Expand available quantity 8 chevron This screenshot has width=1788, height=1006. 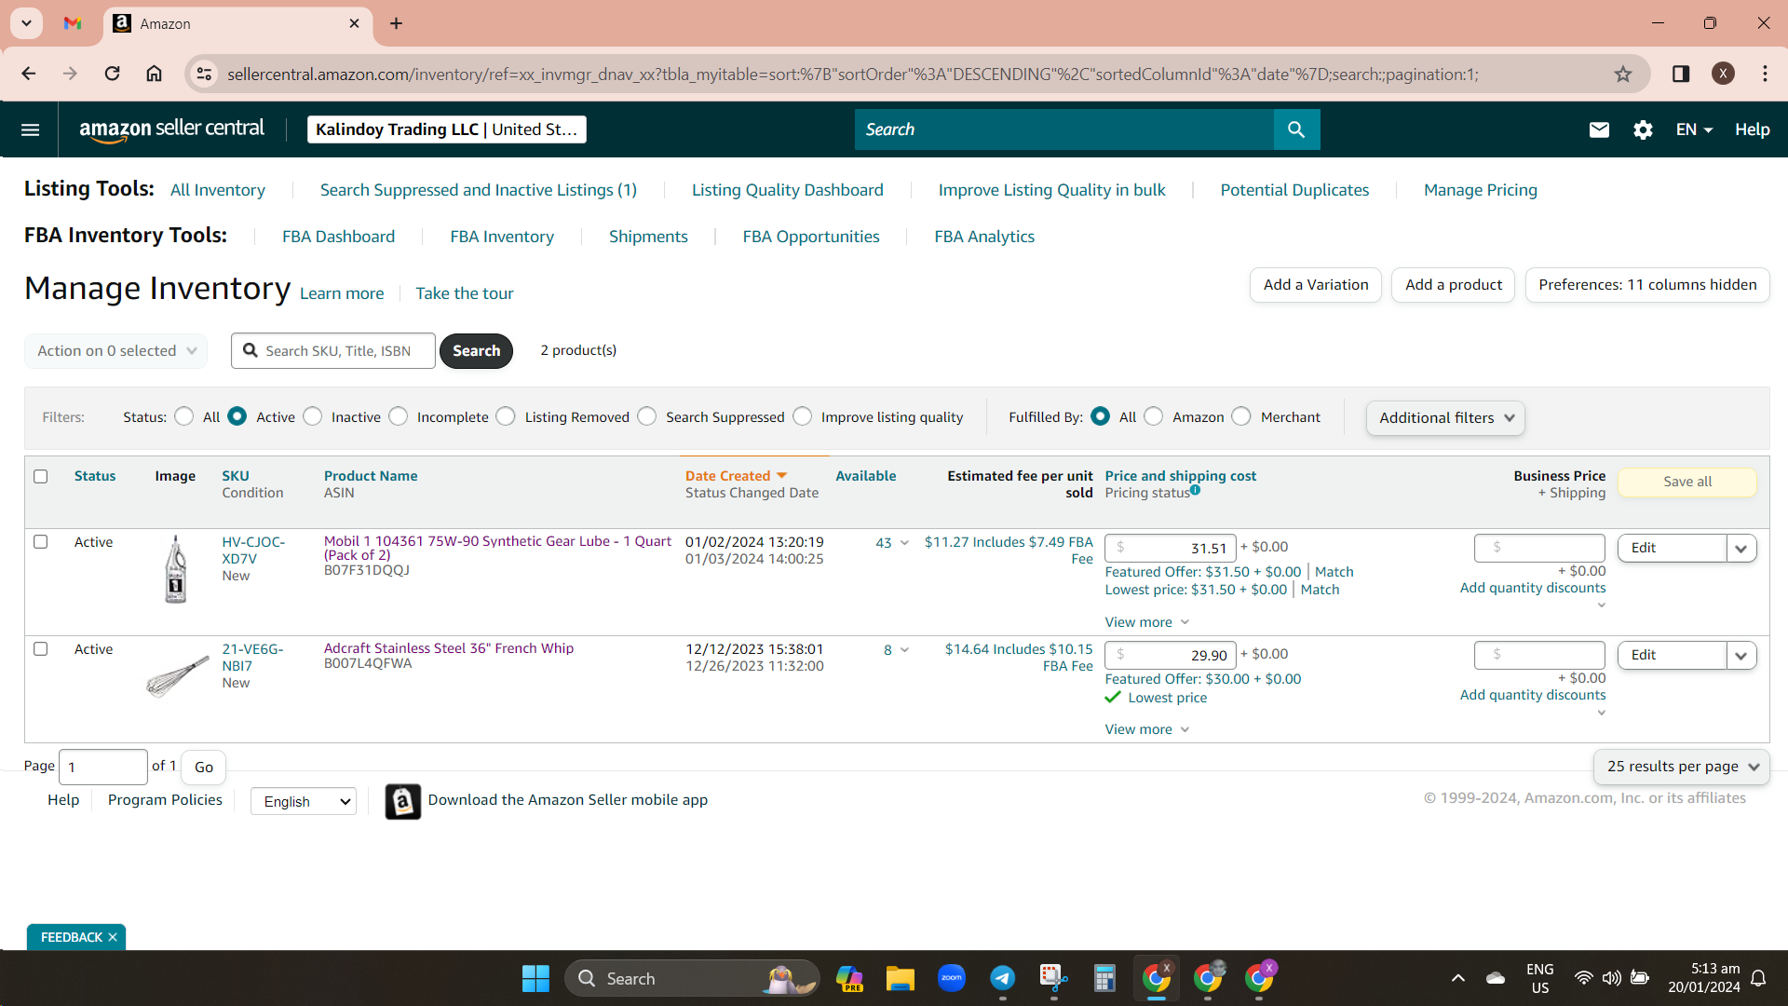[904, 650]
